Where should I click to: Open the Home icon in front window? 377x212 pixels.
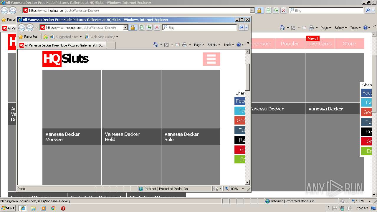point(156,45)
